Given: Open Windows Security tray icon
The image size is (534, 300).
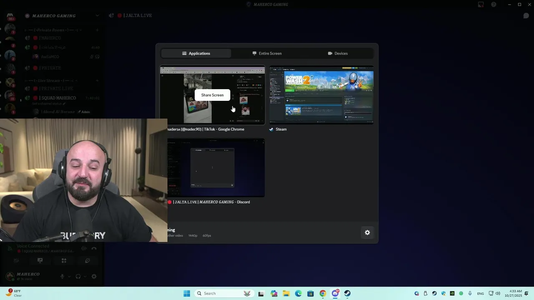Looking at the screenshot, I should 443,293.
